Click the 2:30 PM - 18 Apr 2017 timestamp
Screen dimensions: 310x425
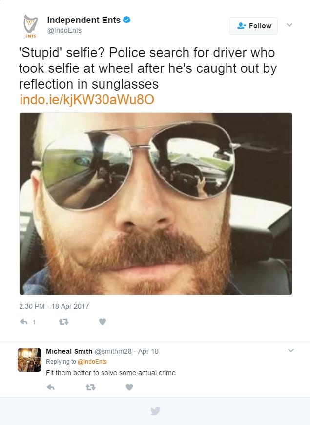(x=54, y=306)
